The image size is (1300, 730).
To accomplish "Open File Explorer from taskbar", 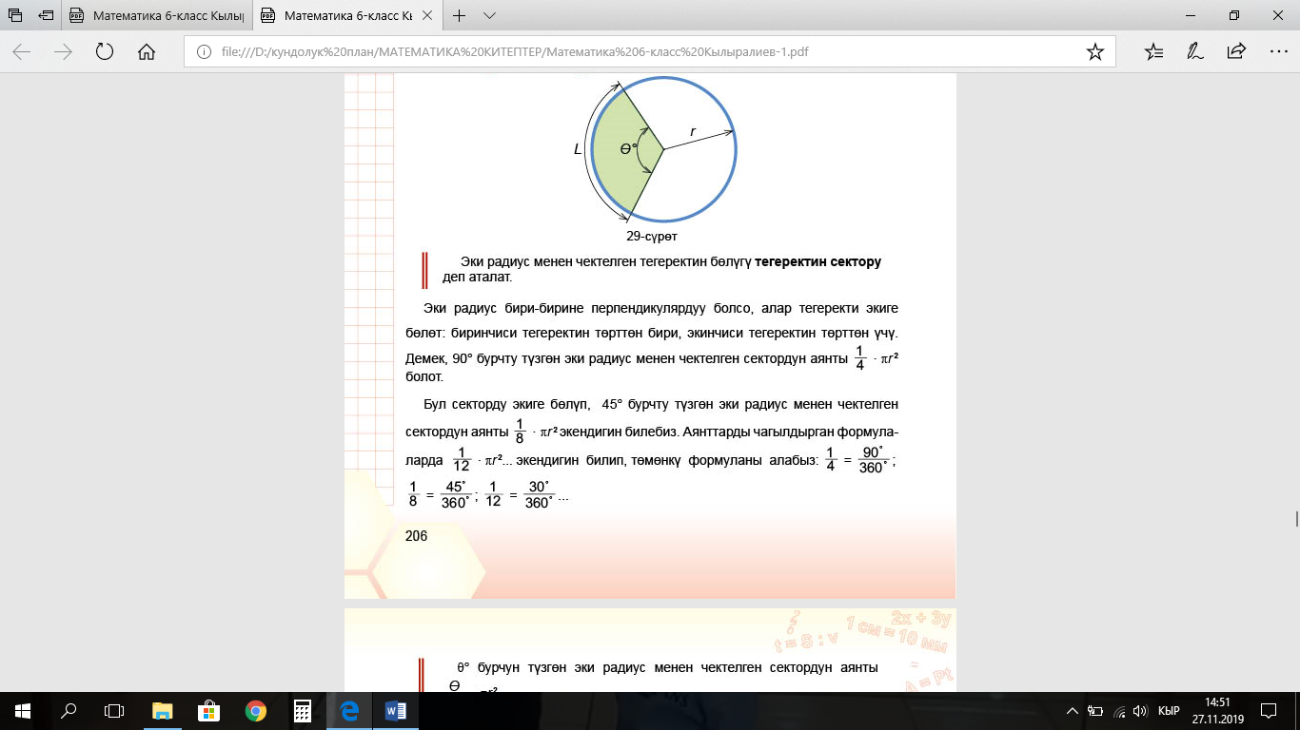I will click(x=163, y=710).
